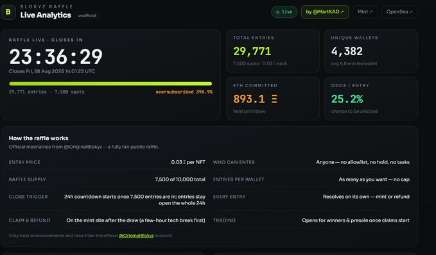This screenshot has height=255, width=436.
Task: Click the Anyone — no allowlist text
Action: tap(363, 162)
